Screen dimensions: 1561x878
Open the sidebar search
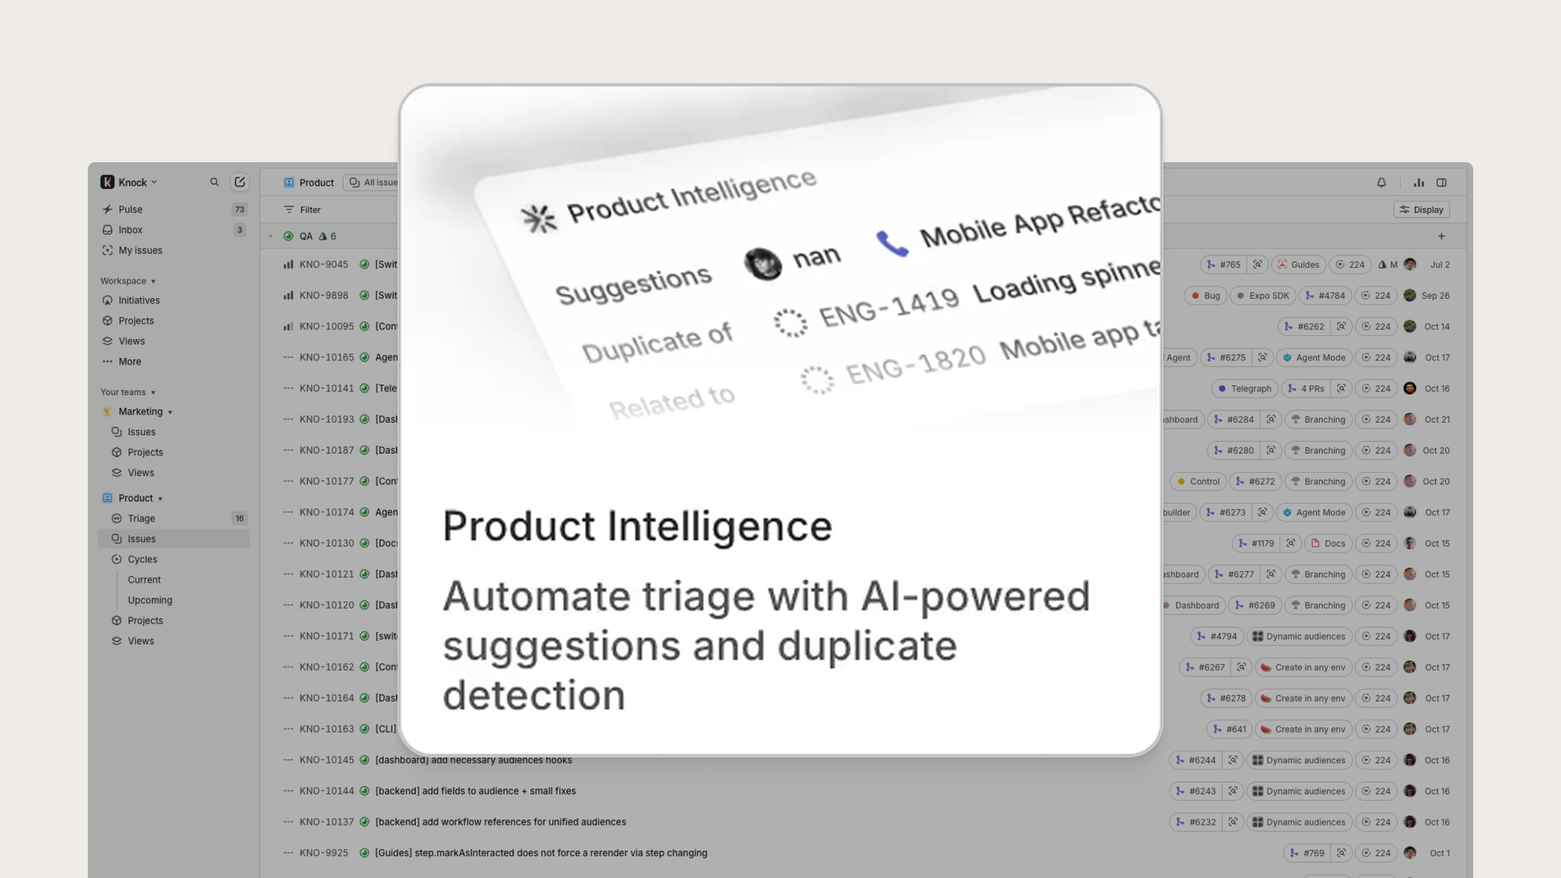pos(215,182)
